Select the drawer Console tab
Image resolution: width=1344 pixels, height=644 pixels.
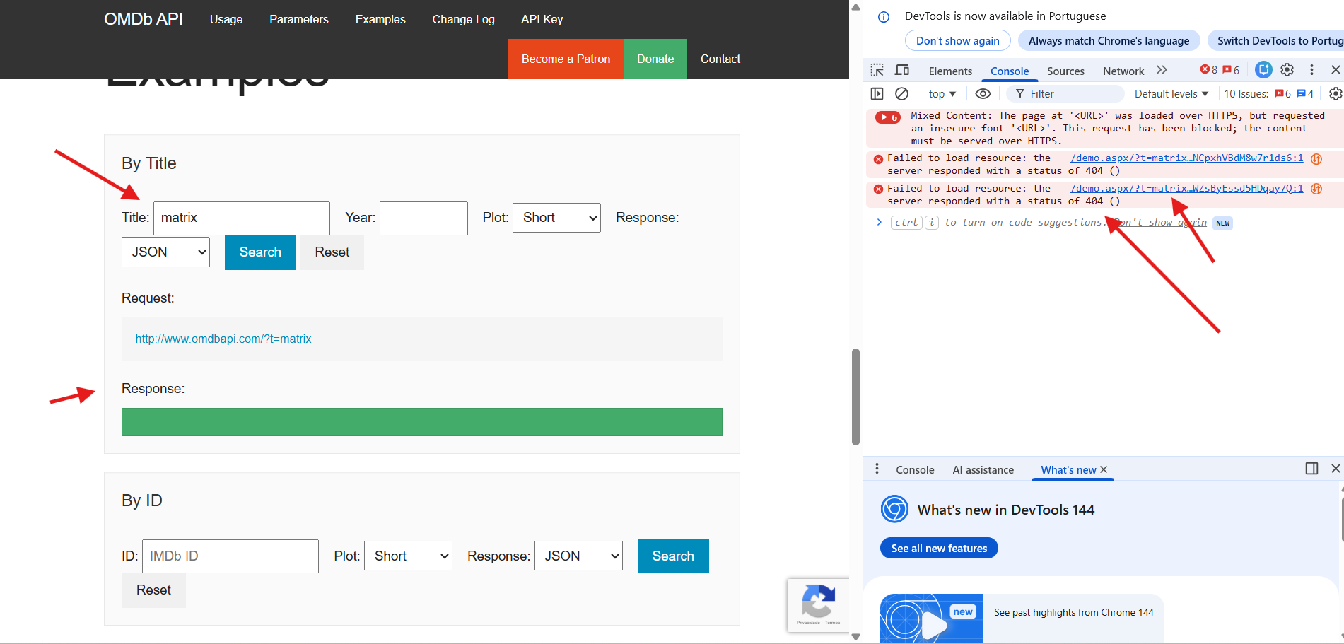click(915, 469)
